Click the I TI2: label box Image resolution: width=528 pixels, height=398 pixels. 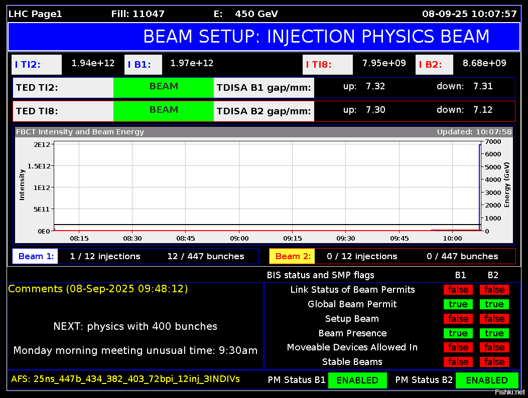pos(37,65)
